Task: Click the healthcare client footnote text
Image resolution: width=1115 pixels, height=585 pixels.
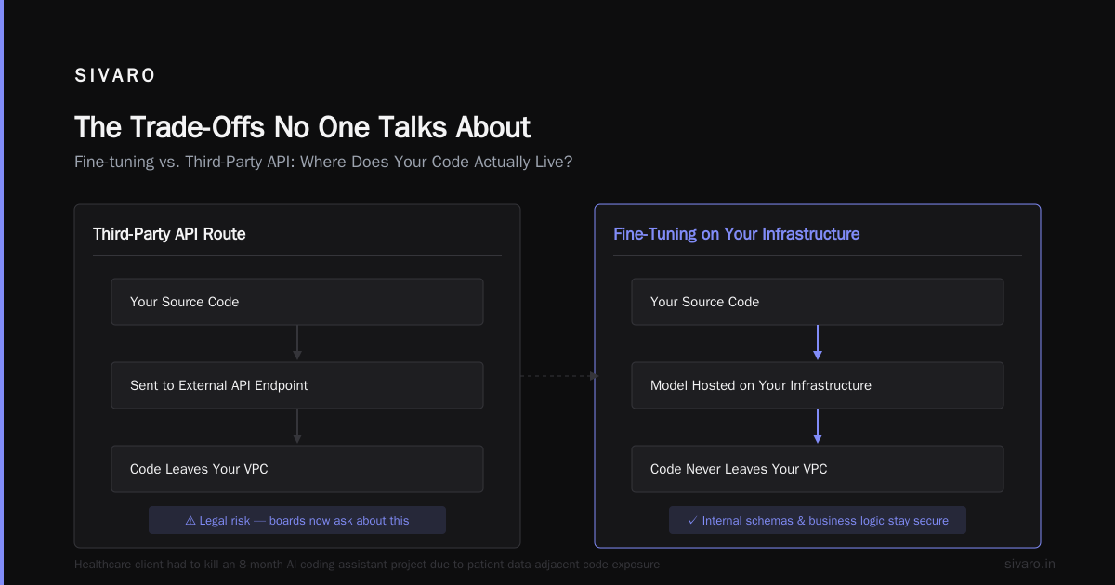Action: [367, 564]
